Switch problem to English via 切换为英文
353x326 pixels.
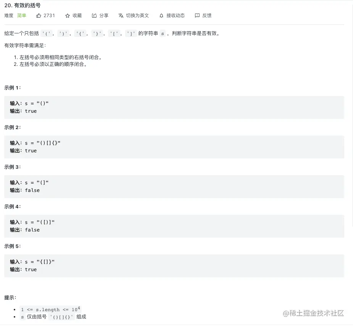coord(137,16)
